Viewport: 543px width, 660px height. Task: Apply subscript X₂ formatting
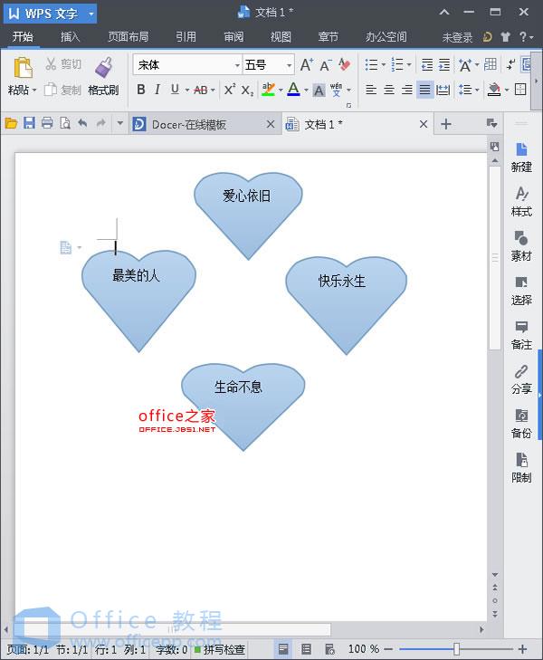pos(247,90)
